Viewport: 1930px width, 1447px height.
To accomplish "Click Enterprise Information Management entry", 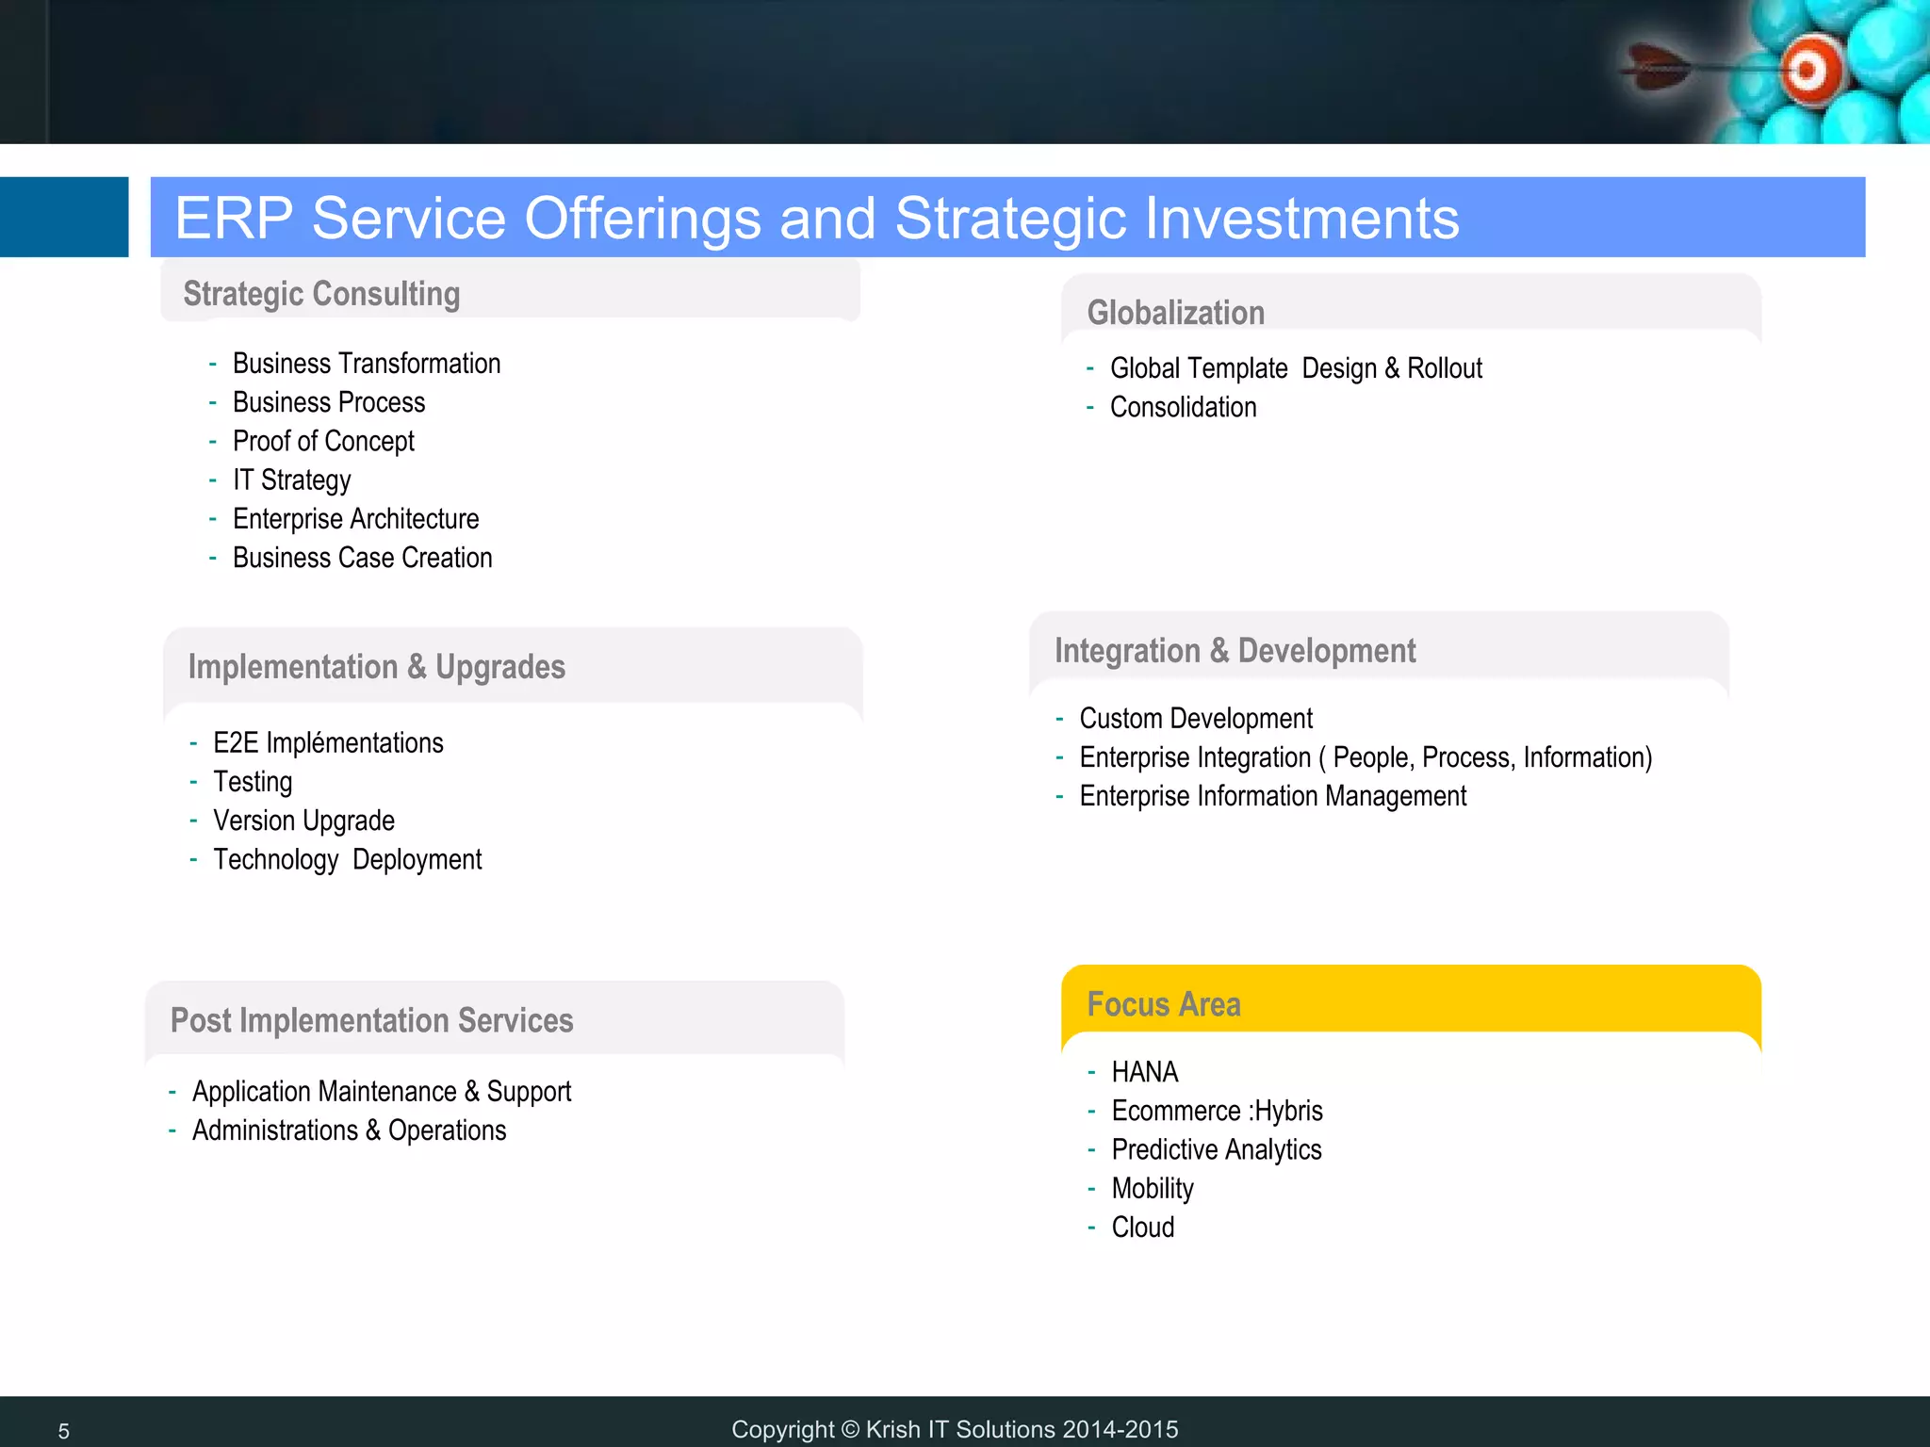I will click(1272, 796).
